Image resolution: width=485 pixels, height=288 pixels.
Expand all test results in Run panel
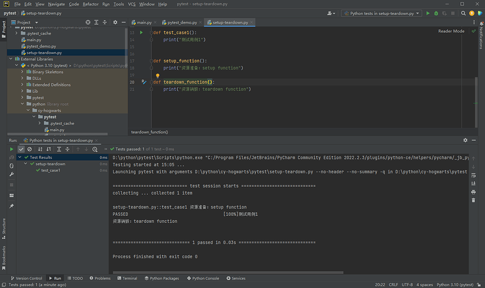pyautogui.click(x=59, y=149)
